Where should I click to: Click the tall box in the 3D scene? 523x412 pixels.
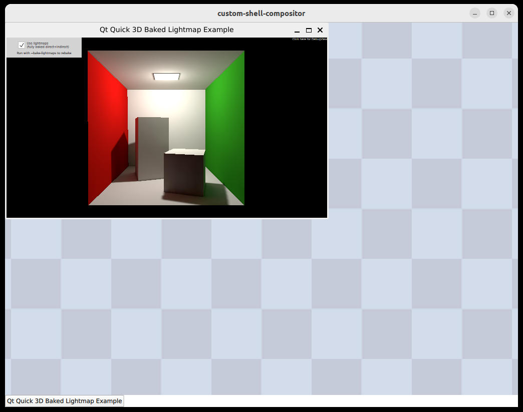click(152, 150)
